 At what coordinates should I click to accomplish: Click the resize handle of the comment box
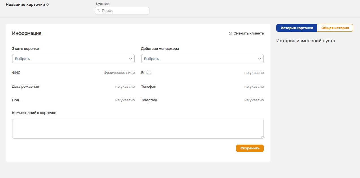tap(262, 137)
